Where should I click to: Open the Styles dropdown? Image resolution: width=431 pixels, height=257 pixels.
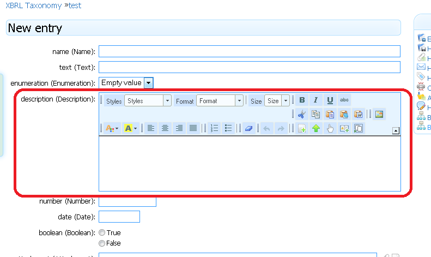pos(148,101)
